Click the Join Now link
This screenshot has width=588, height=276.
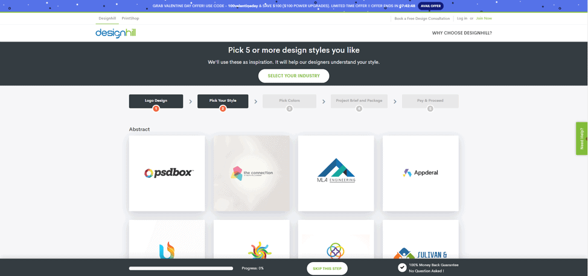pos(484,18)
